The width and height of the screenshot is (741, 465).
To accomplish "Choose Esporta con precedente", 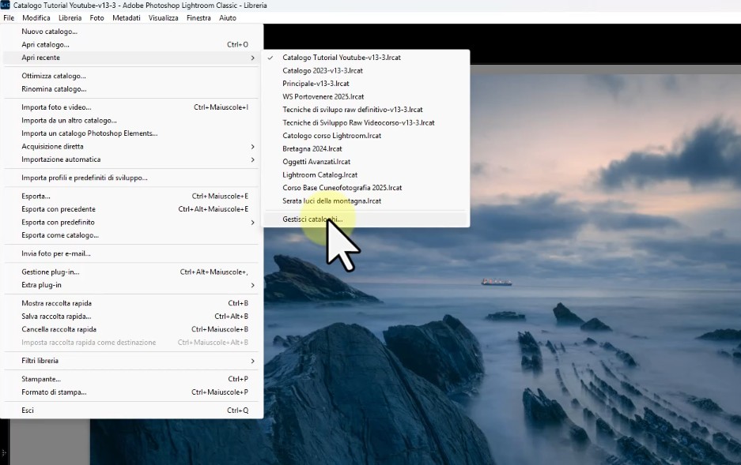I will pos(131,209).
